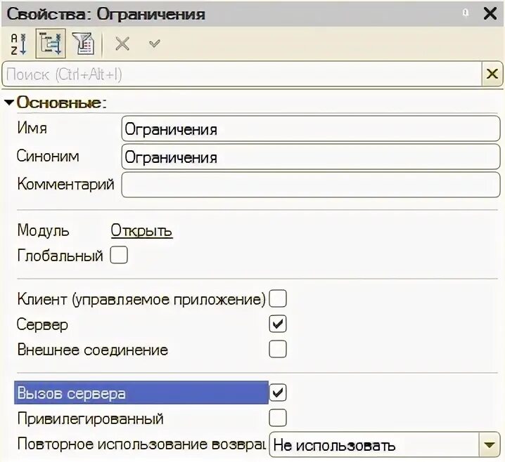
Task: Click the Синоним text field
Action: click(x=309, y=157)
